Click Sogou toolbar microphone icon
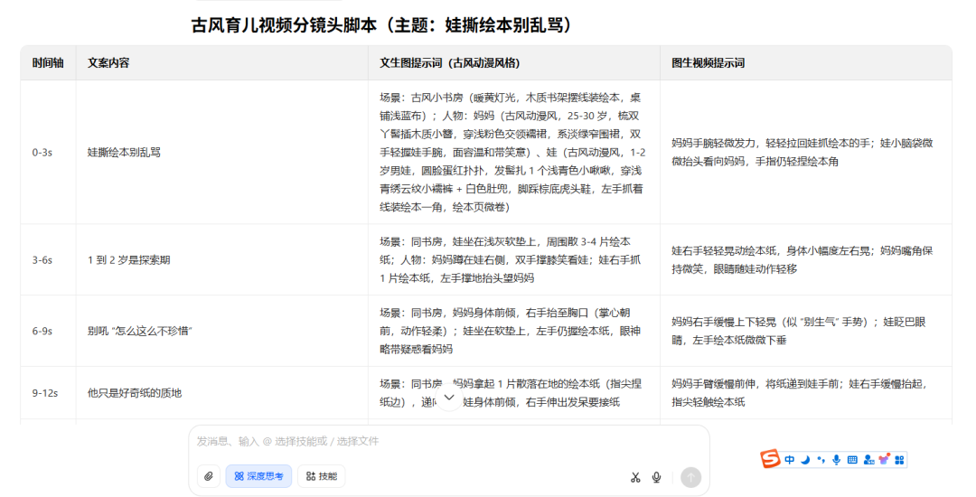This screenshot has height=497, width=976. coord(837,460)
